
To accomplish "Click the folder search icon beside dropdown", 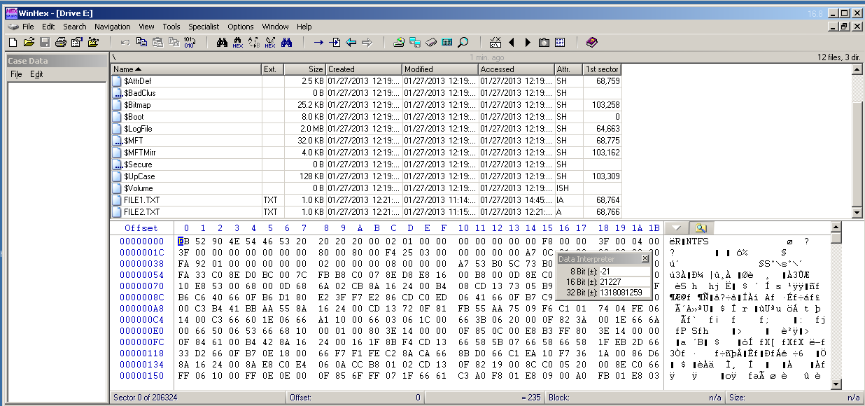I will tap(701, 228).
